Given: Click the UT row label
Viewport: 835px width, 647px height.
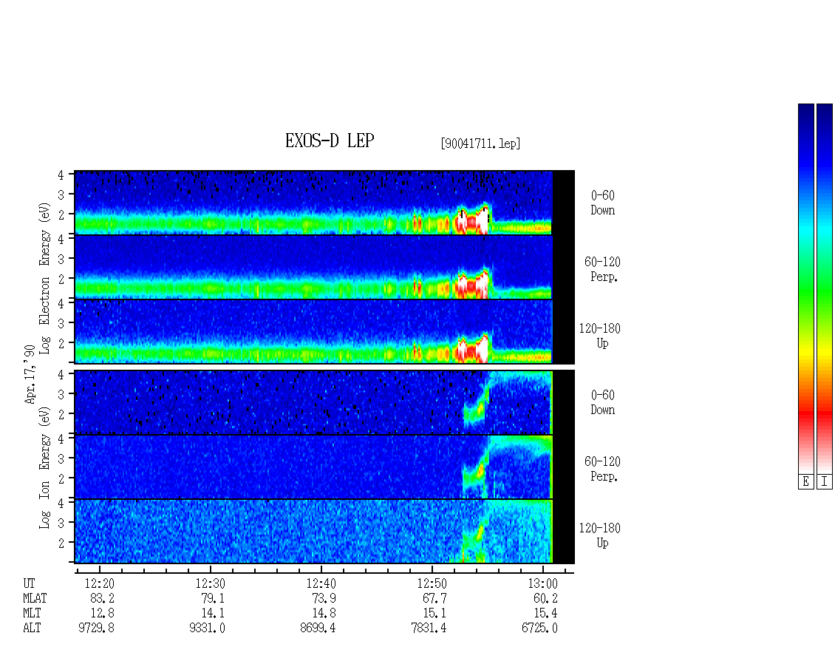Looking at the screenshot, I should tap(29, 583).
